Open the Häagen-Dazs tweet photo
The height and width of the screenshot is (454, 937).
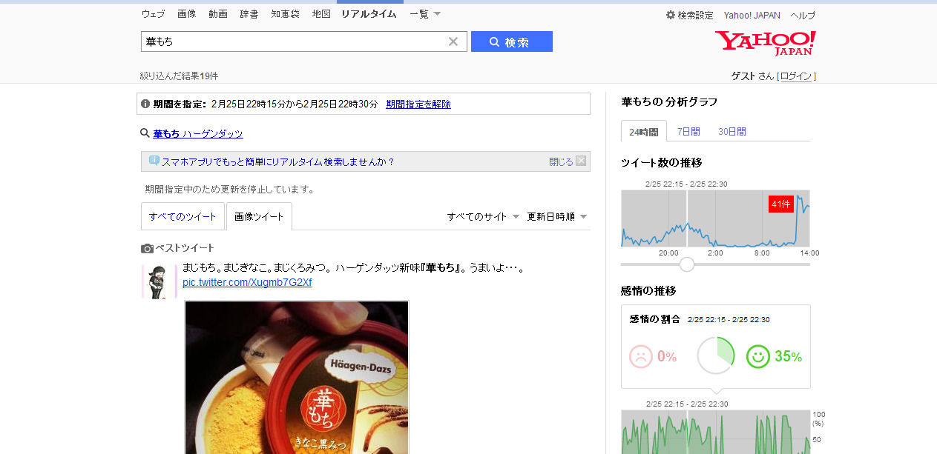coord(297,377)
